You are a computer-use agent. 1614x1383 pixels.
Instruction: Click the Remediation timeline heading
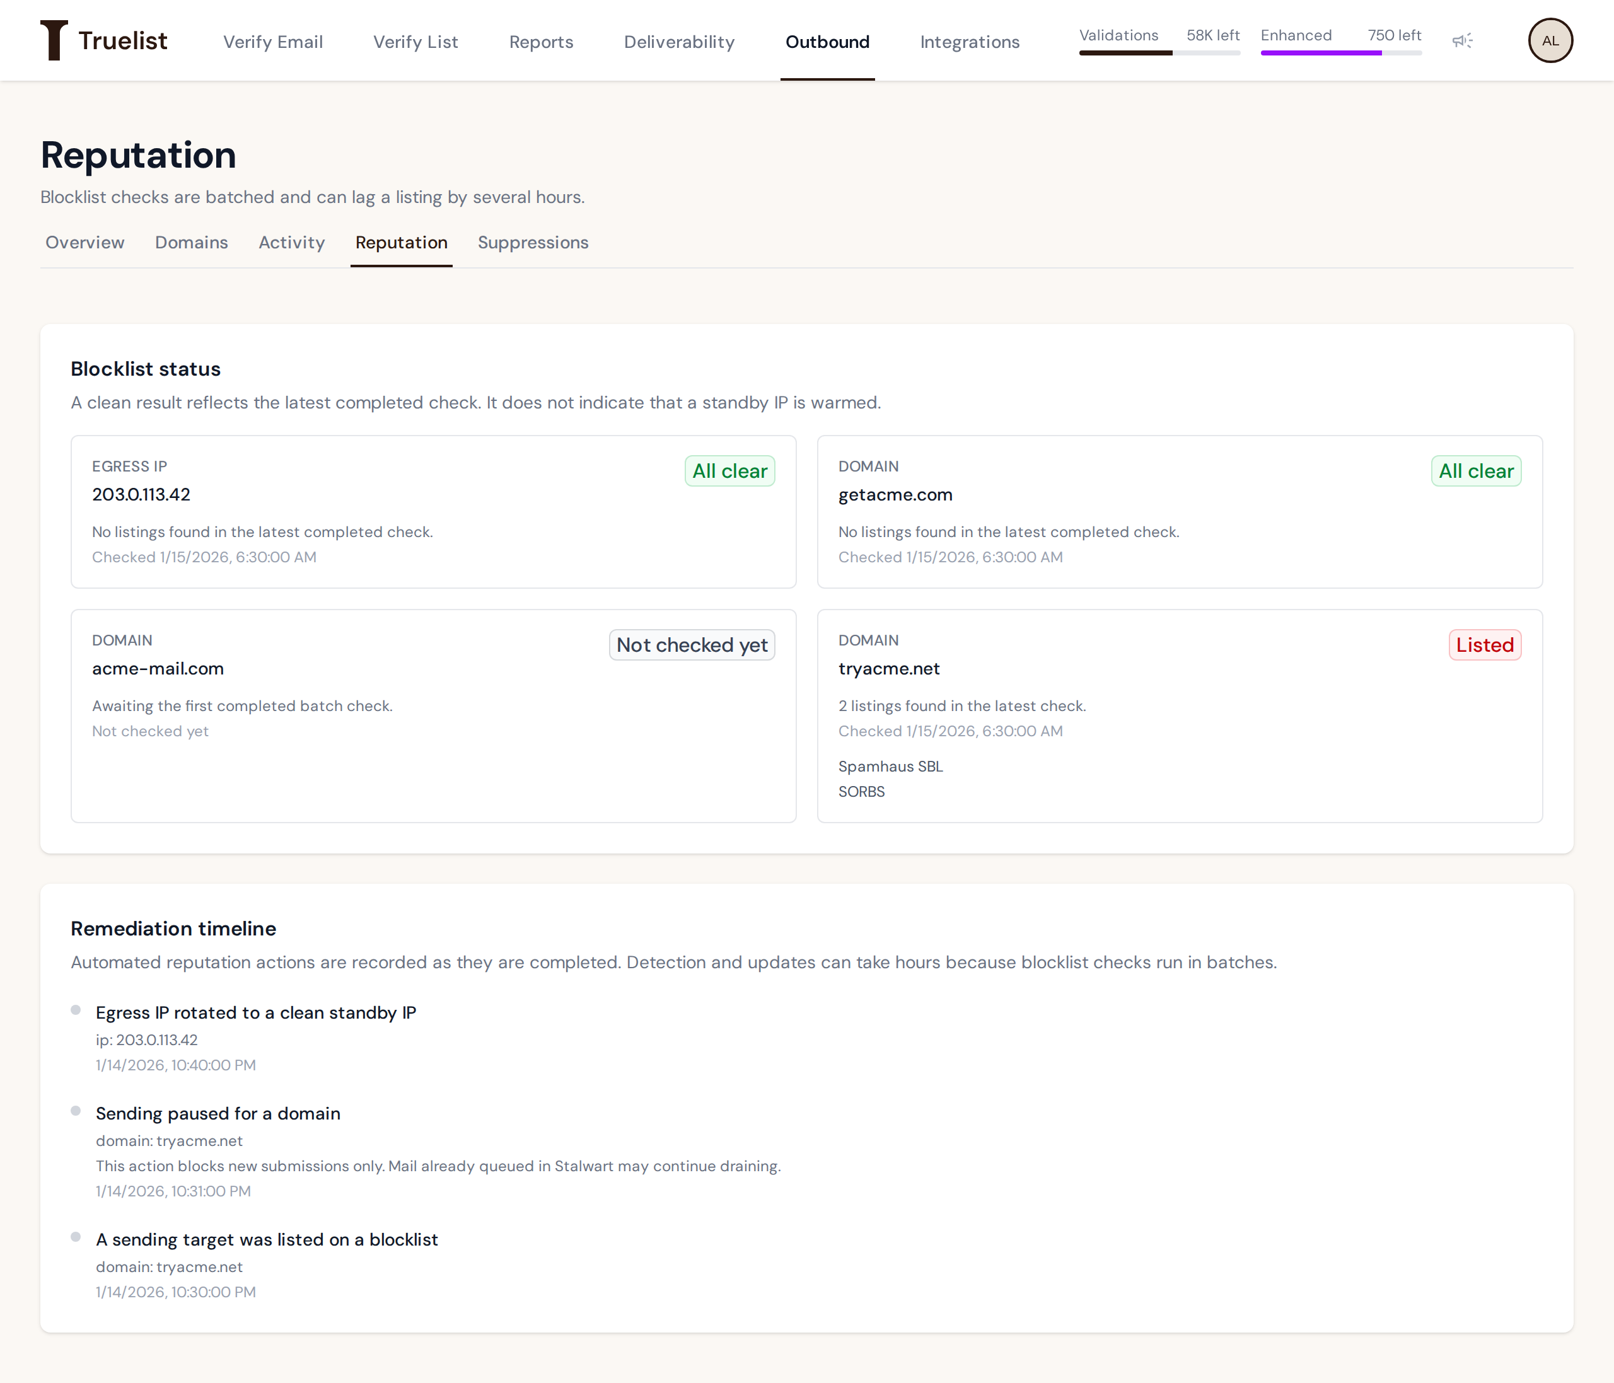tap(173, 929)
